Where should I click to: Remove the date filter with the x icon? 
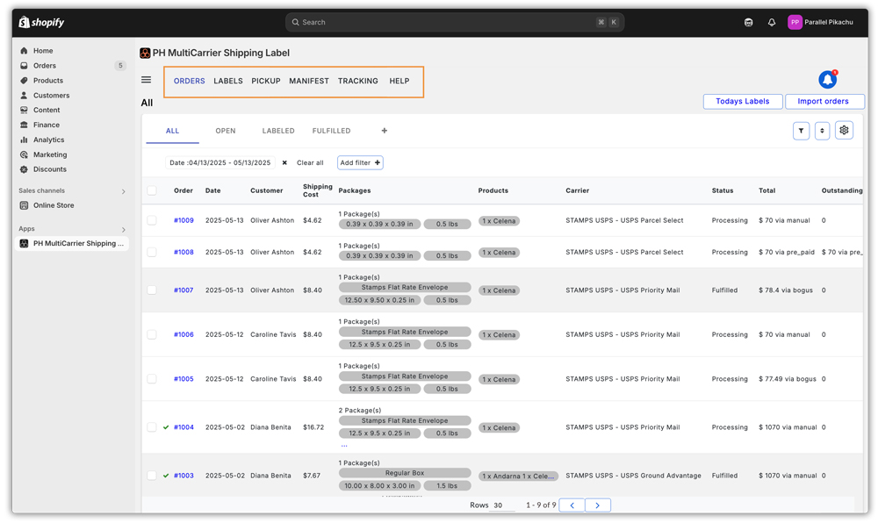pyautogui.click(x=284, y=162)
